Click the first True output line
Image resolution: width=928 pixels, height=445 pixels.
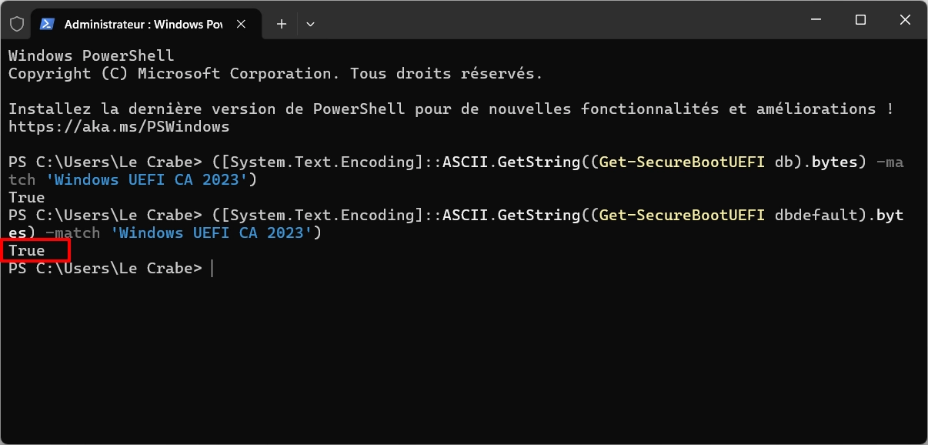click(x=27, y=198)
